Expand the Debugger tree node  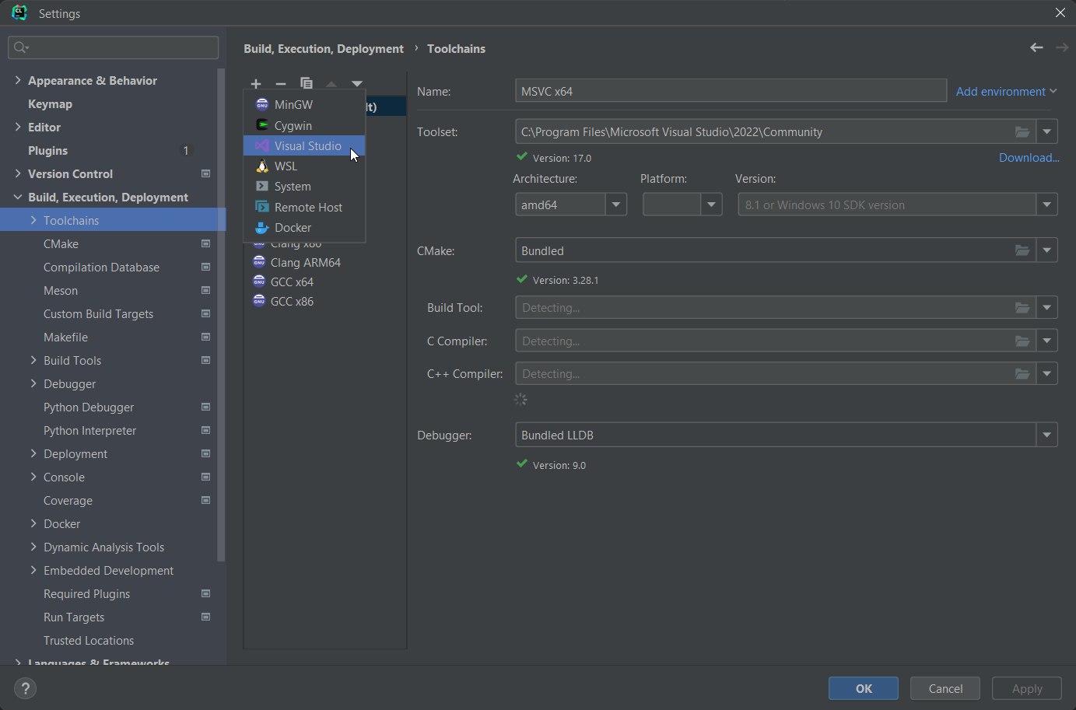(33, 383)
